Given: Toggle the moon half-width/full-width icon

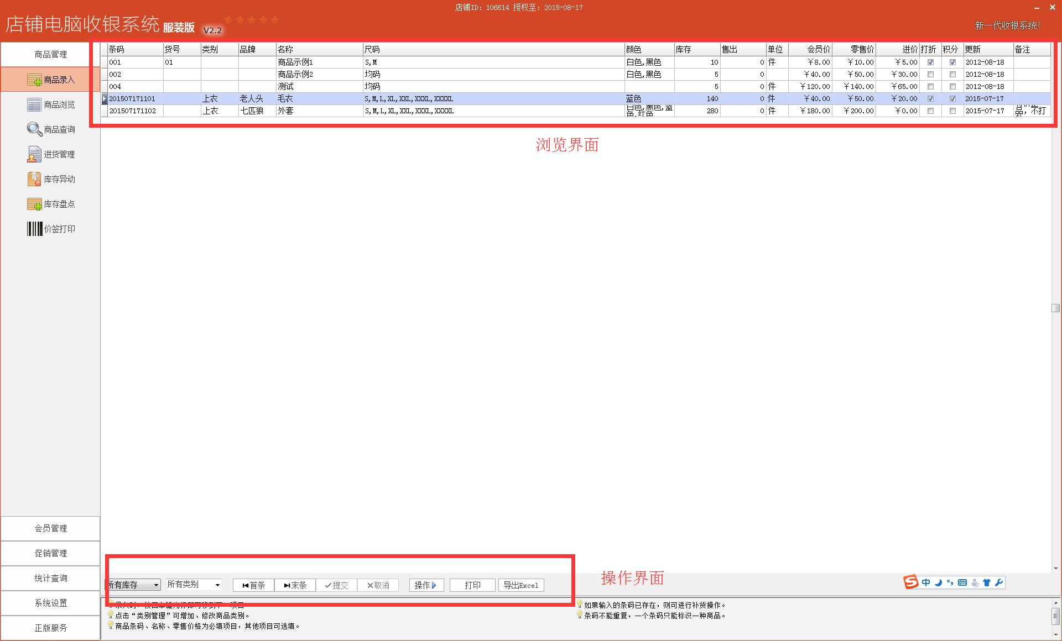Looking at the screenshot, I should click(x=938, y=582).
